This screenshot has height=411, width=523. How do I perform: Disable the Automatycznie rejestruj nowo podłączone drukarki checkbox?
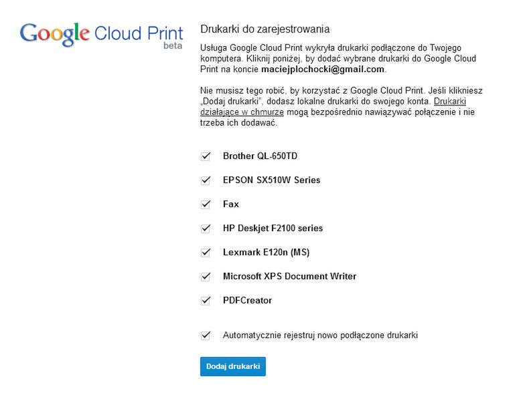[x=206, y=335]
